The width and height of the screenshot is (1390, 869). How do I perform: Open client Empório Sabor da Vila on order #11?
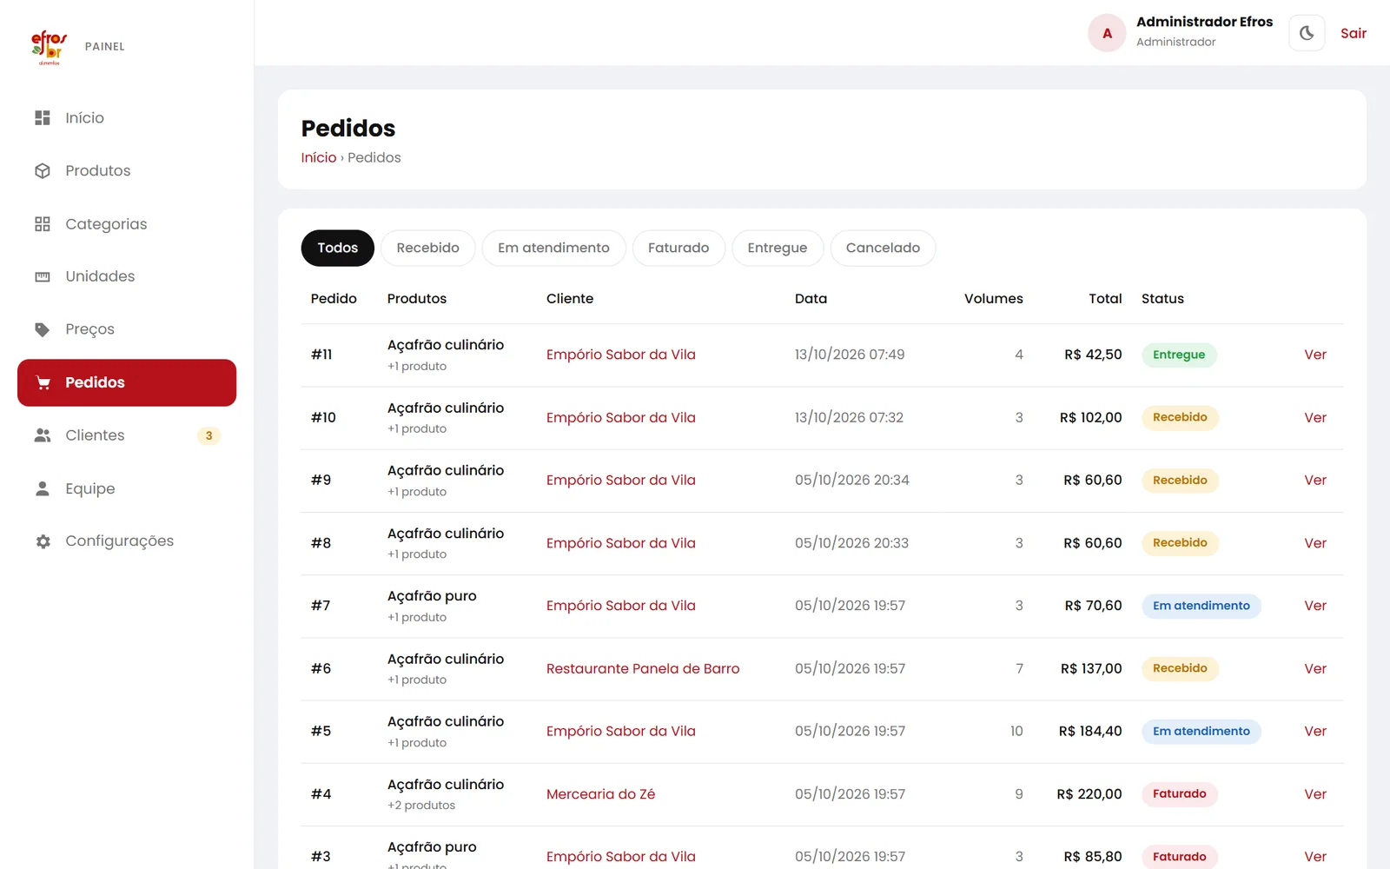620,355
